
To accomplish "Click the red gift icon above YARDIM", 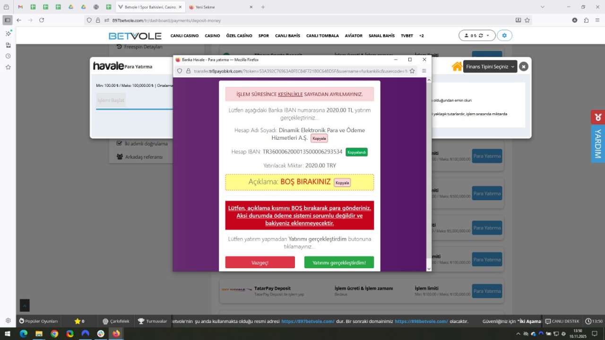I will pos(598,117).
